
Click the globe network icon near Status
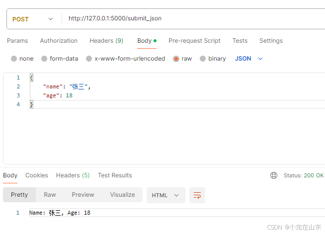click(x=274, y=175)
